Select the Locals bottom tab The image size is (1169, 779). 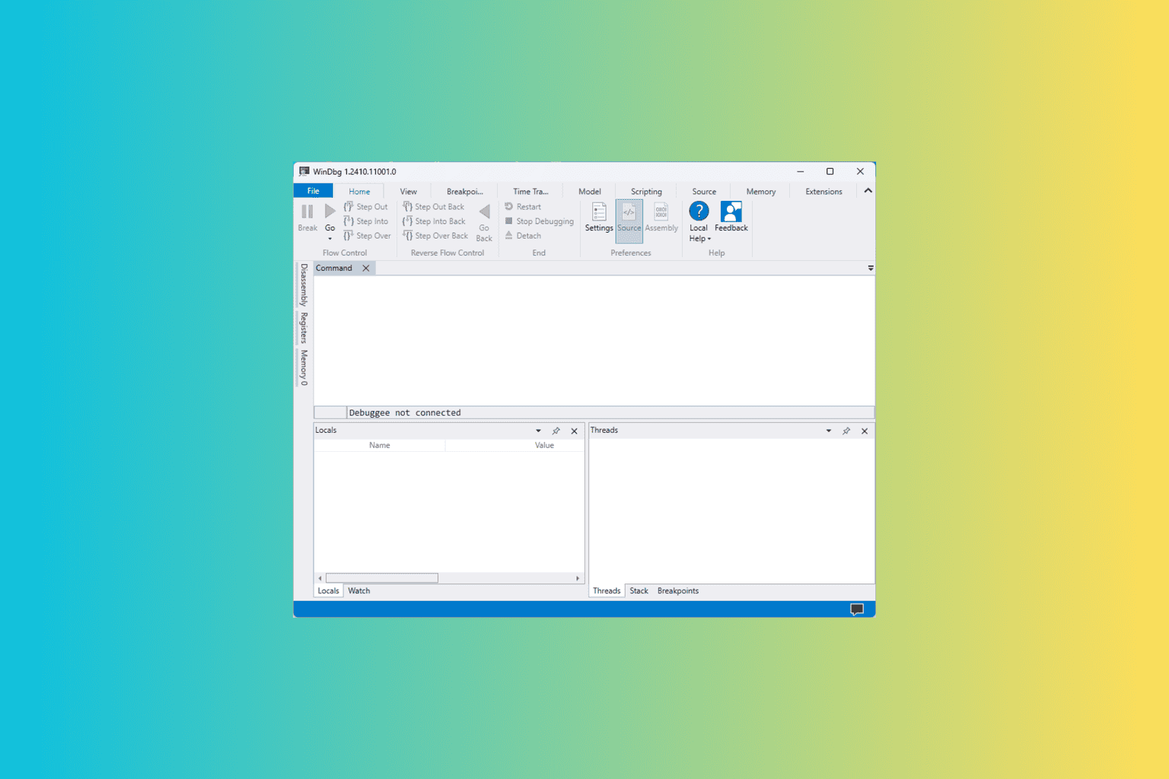click(x=328, y=591)
